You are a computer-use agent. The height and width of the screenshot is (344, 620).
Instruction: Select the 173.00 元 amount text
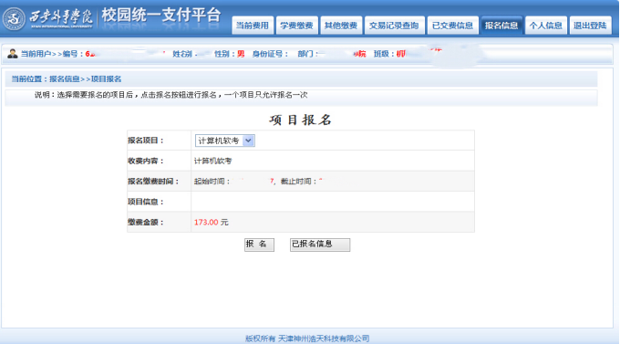tap(212, 222)
